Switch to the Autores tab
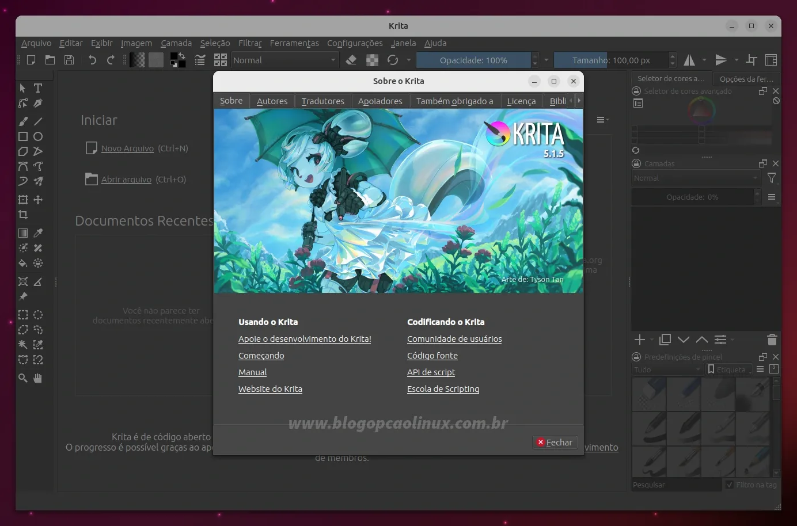The height and width of the screenshot is (526, 797). pos(272,101)
